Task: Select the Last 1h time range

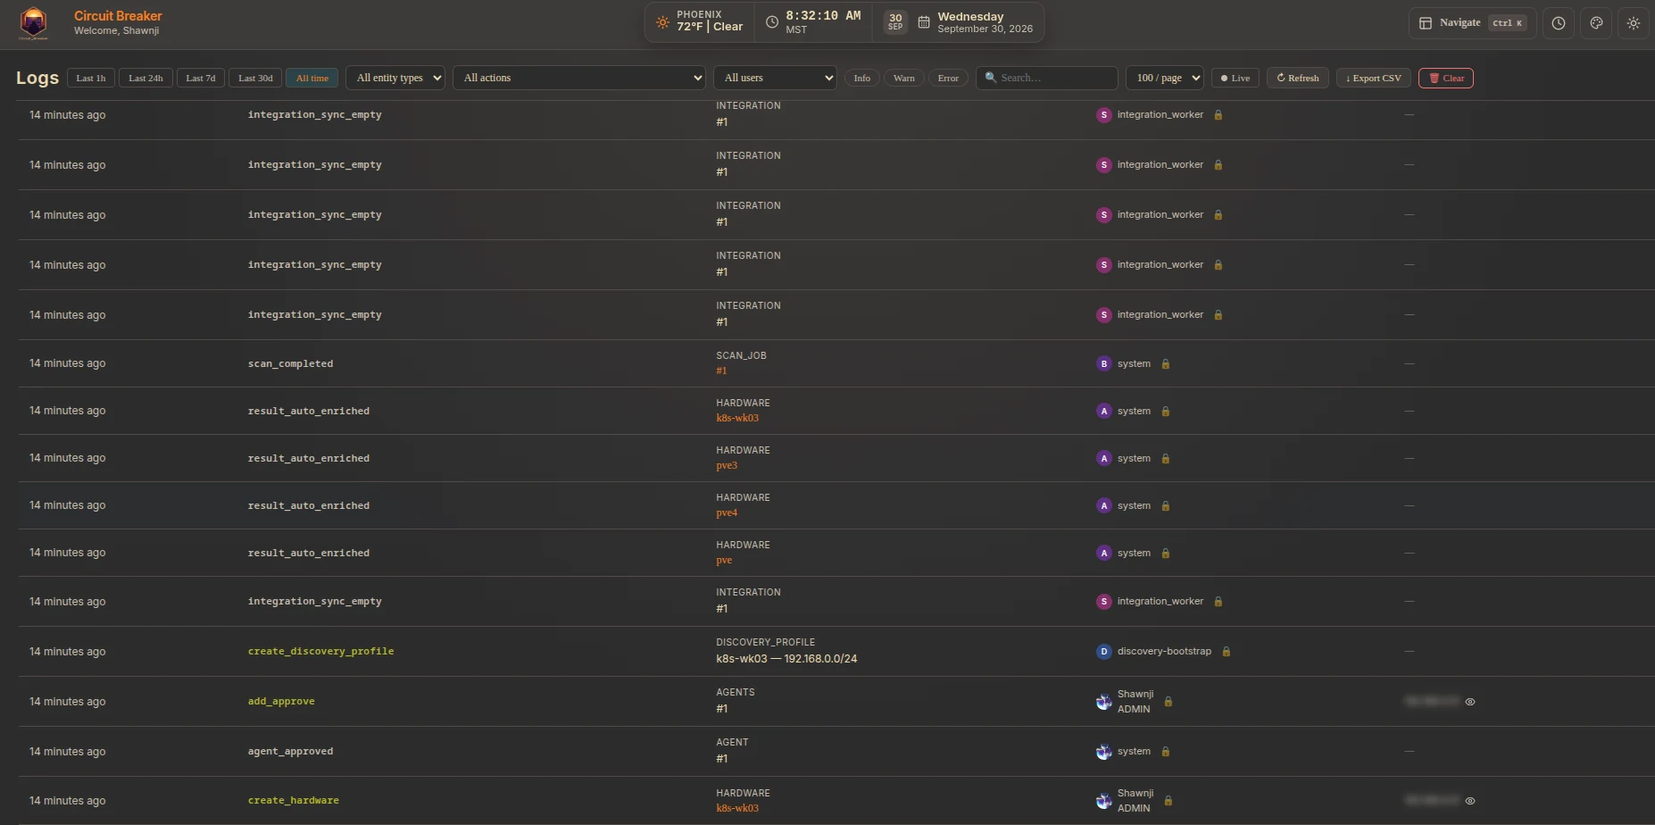Action: click(x=91, y=78)
